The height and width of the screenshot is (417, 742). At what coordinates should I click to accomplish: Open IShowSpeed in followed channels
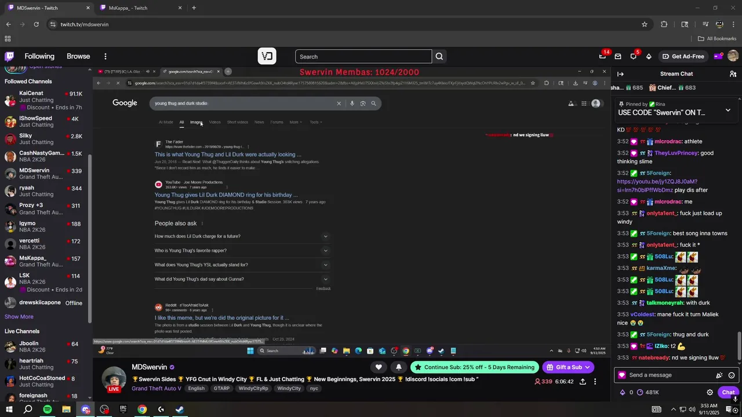click(x=44, y=122)
